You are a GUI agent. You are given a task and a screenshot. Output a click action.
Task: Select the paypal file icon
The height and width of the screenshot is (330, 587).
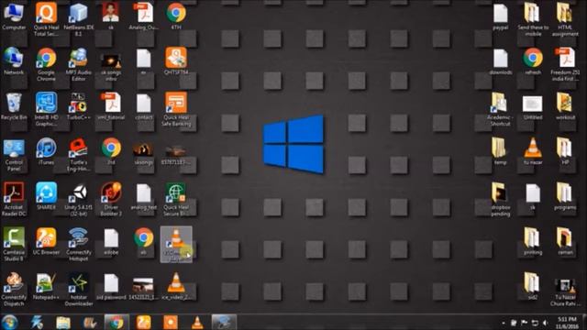(x=501, y=16)
